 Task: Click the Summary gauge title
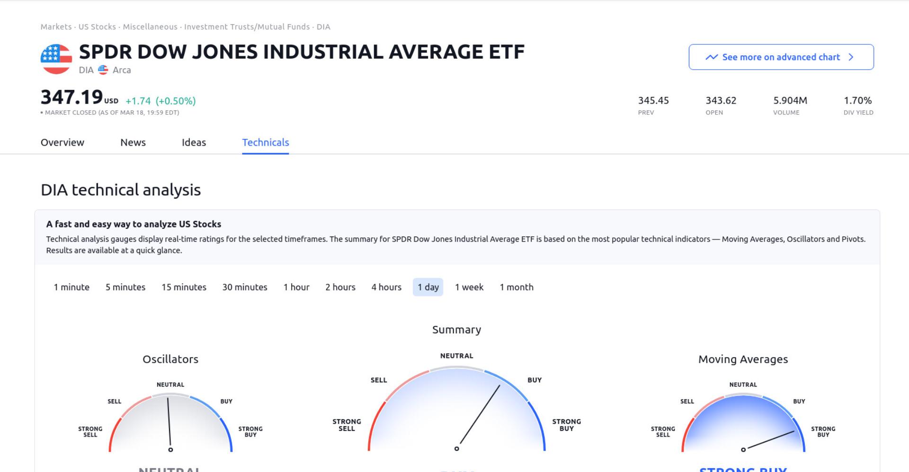coord(457,330)
